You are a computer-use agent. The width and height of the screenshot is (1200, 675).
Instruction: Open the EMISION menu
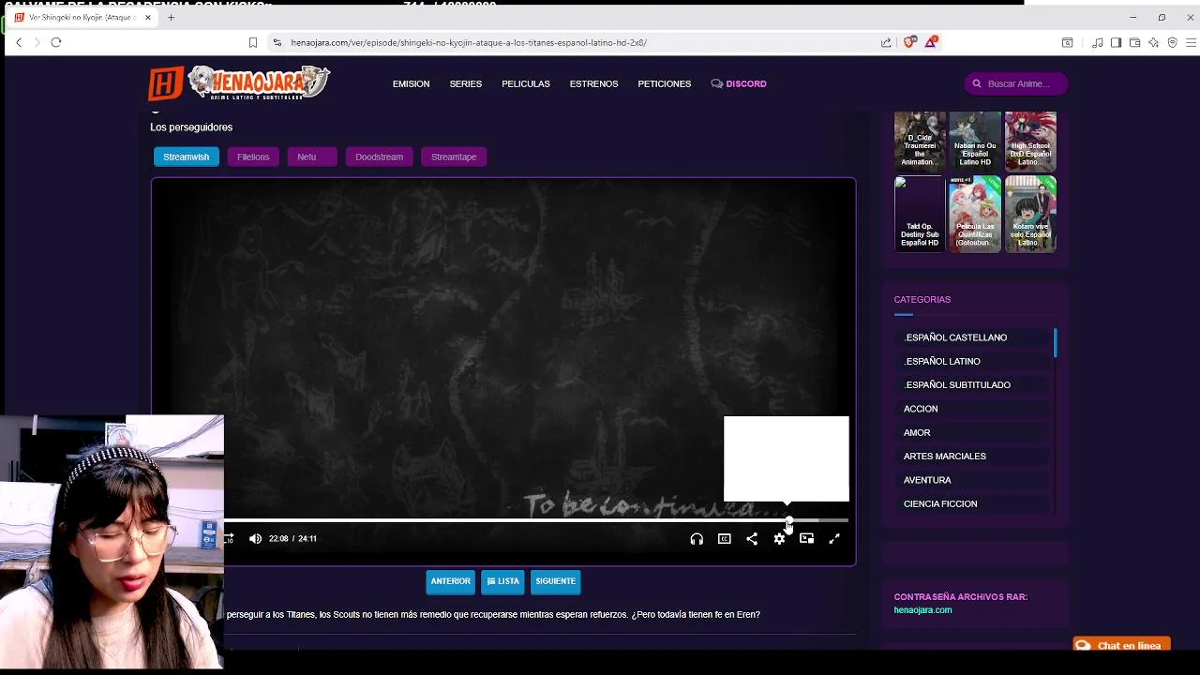pyautogui.click(x=411, y=83)
